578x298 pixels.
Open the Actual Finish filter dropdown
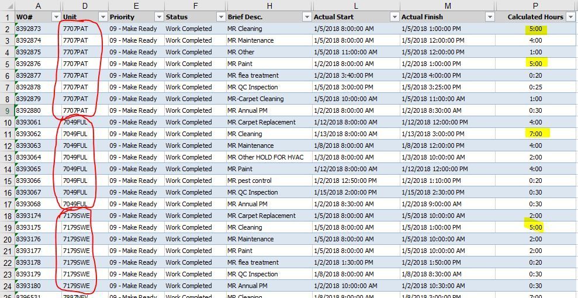point(490,17)
